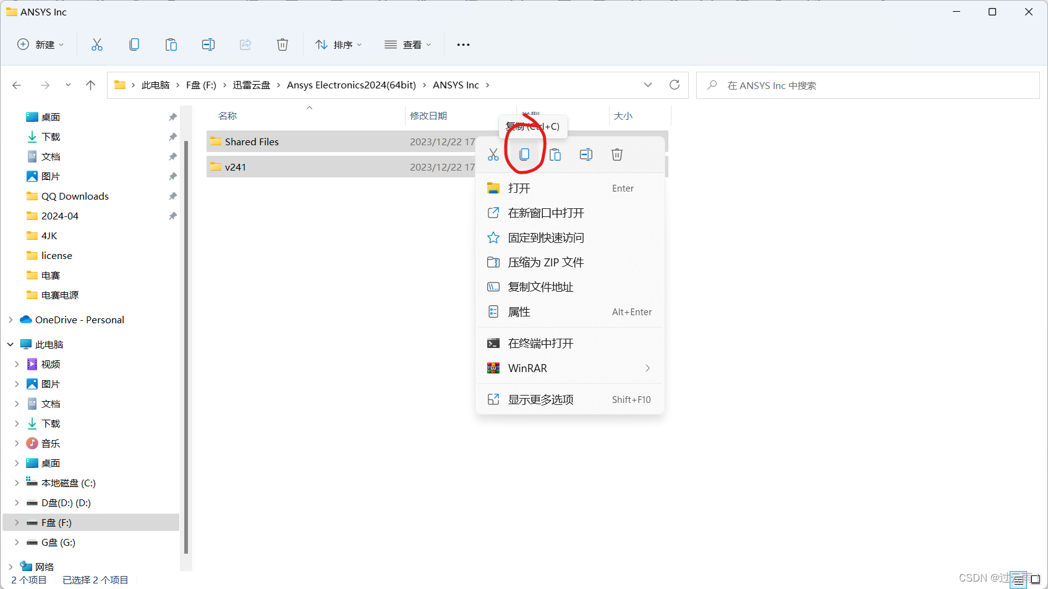Open the 排序 sort dropdown
Screen dimensions: 1048x589
pyautogui.click(x=338, y=44)
